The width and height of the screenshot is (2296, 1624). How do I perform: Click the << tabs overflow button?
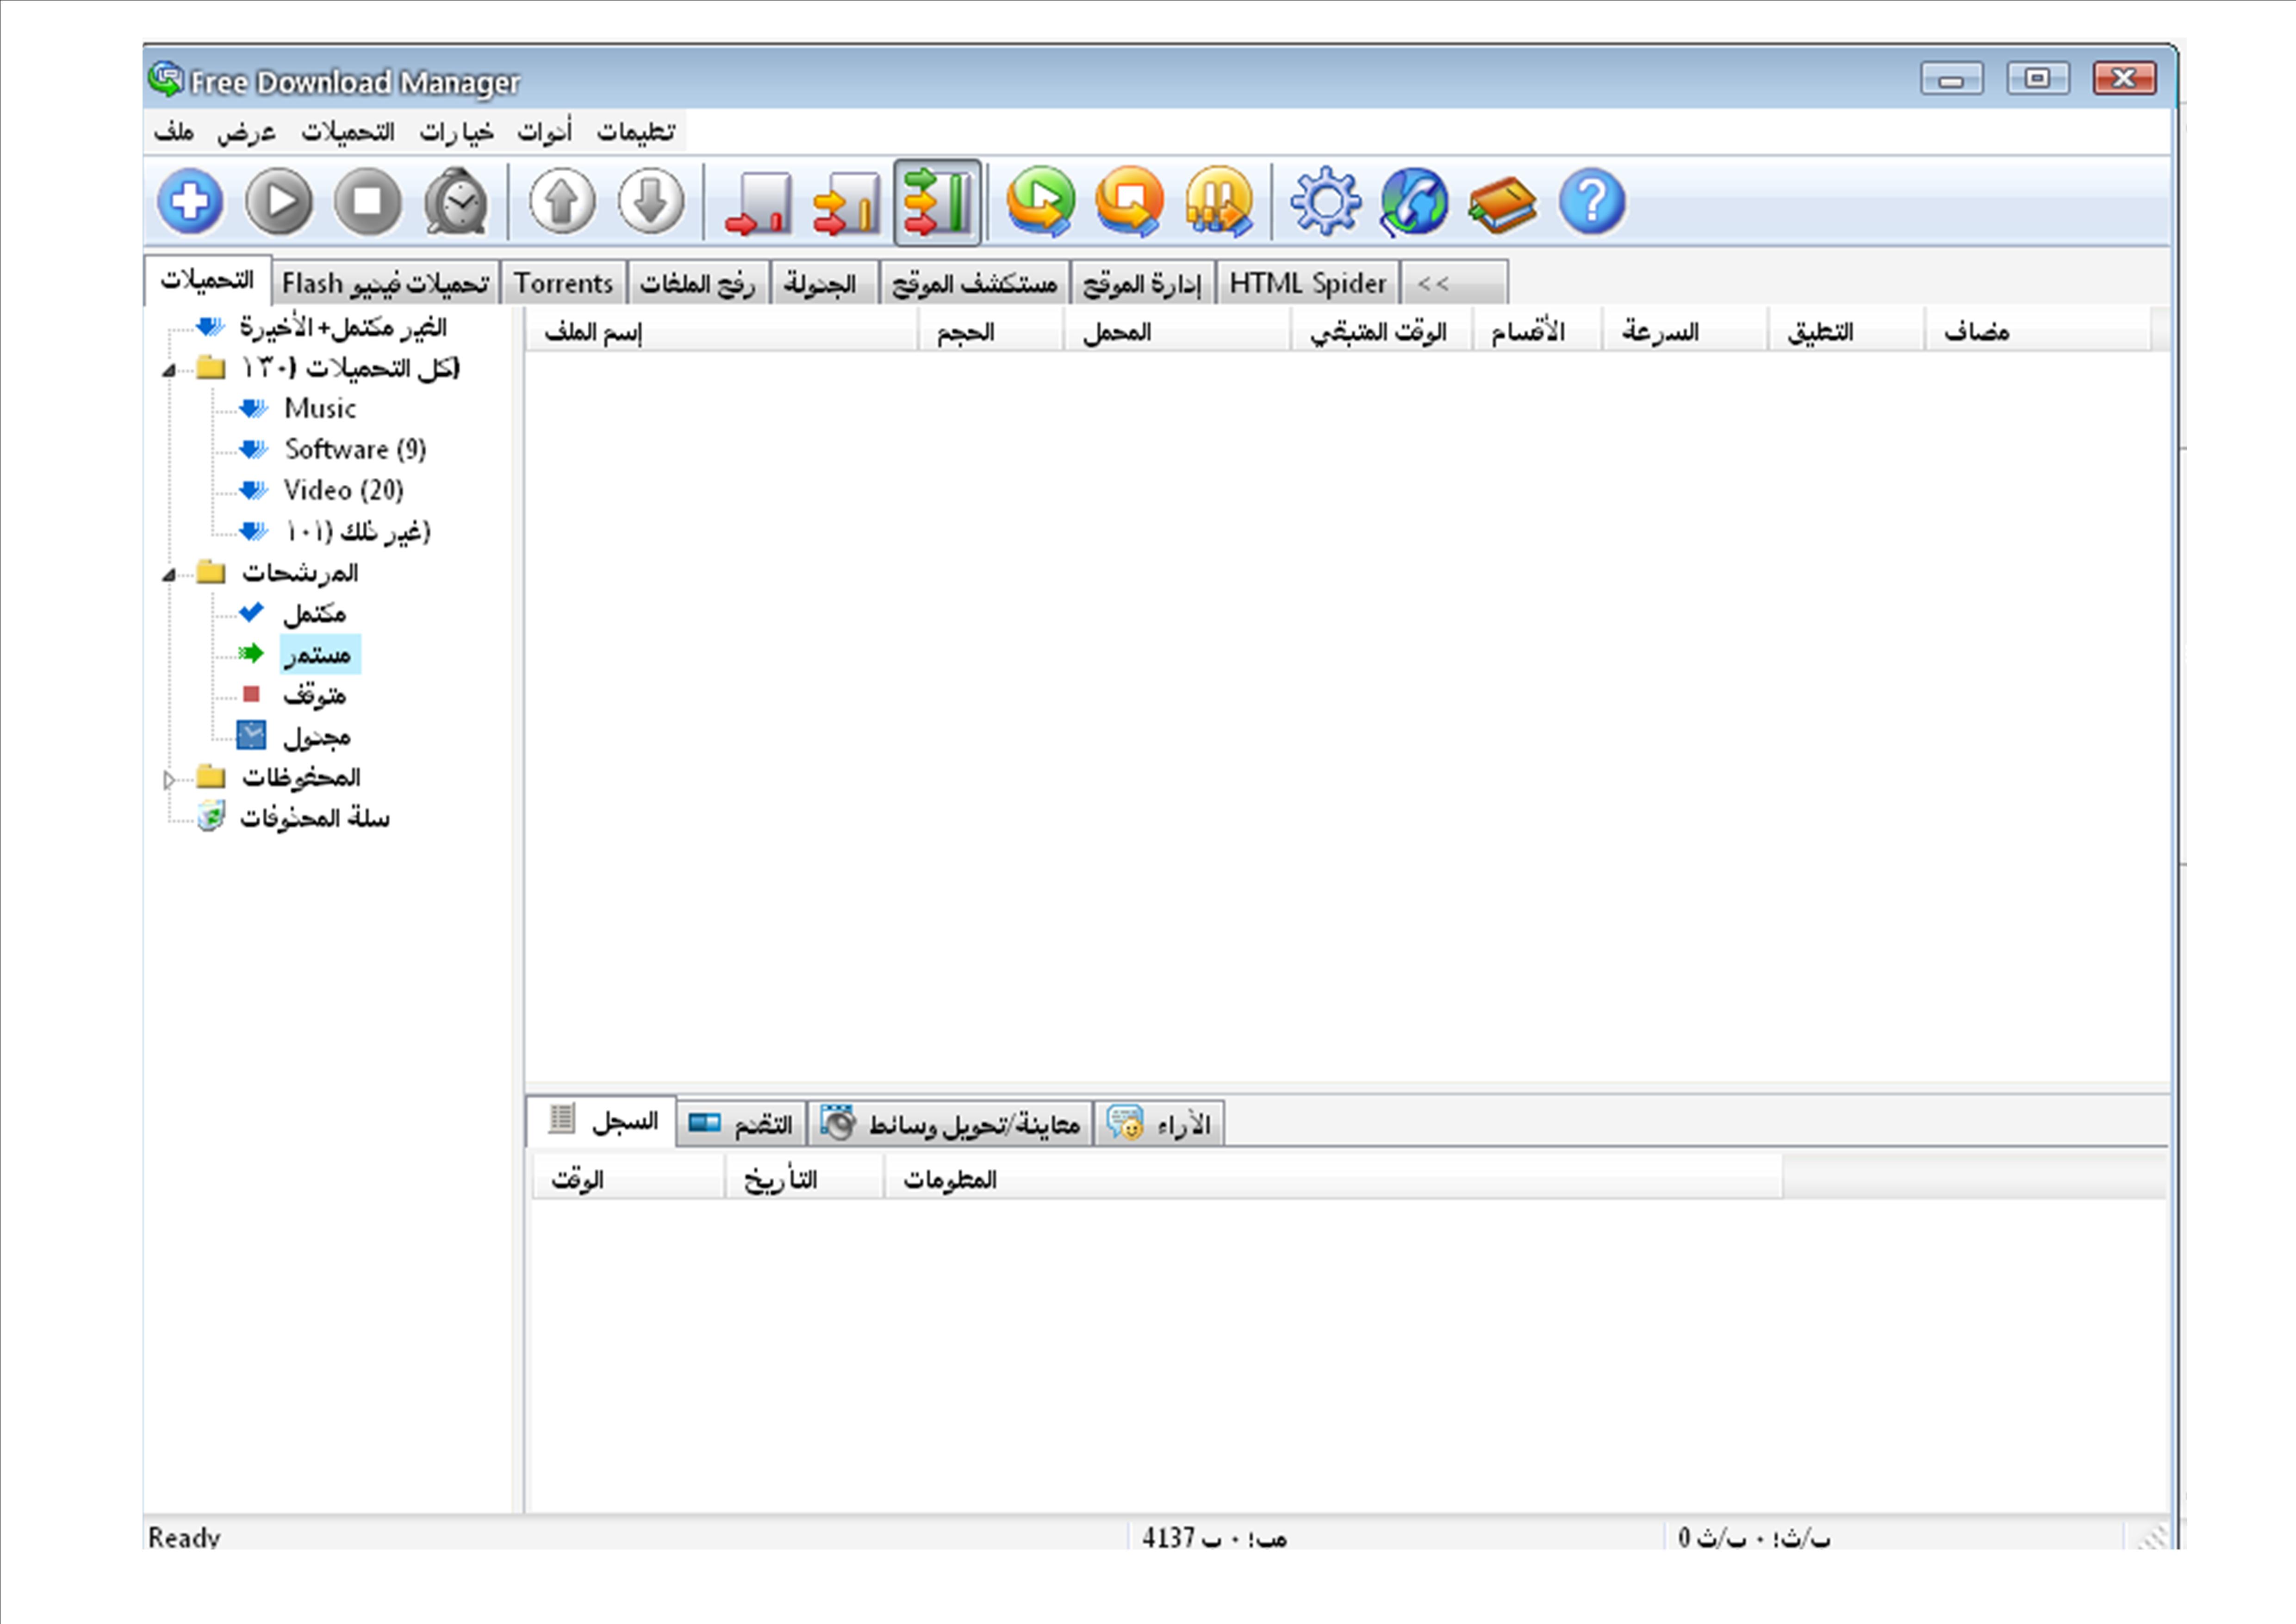1453,284
